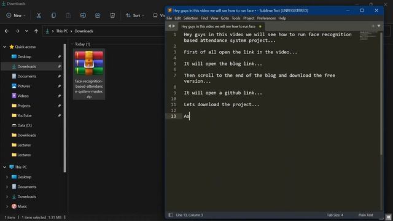This screenshot has width=393, height=221.
Task: Change indentation via 'Tab Size: 4'
Action: pyautogui.click(x=335, y=215)
